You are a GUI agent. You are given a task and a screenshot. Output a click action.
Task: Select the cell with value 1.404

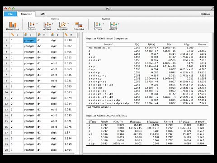coord(70,150)
